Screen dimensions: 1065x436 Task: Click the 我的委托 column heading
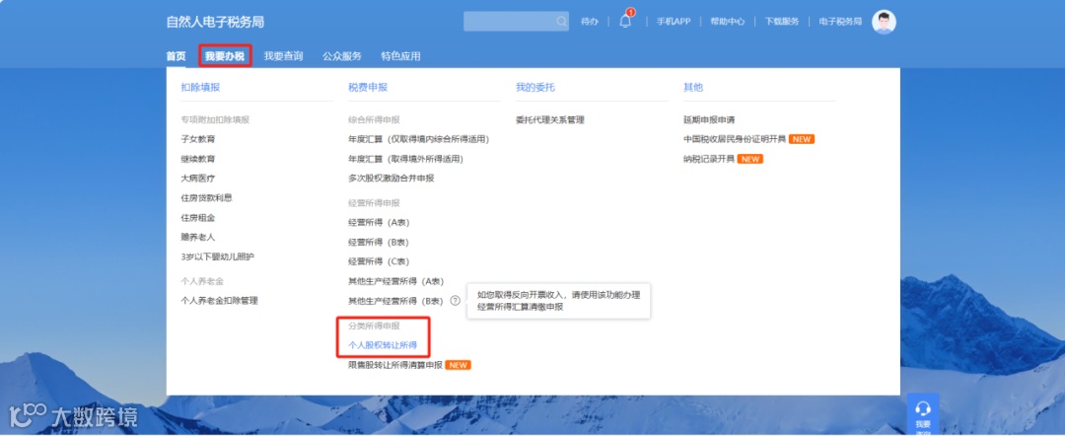point(535,88)
